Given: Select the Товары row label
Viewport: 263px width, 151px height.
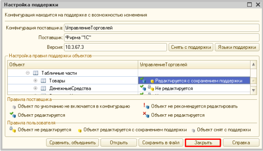Looking at the screenshot, I should point(57,81).
